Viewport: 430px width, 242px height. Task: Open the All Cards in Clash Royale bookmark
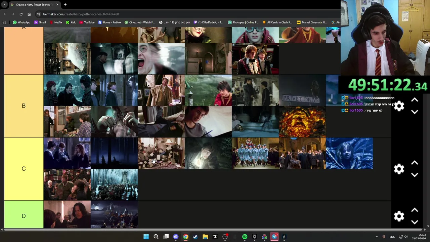277,23
